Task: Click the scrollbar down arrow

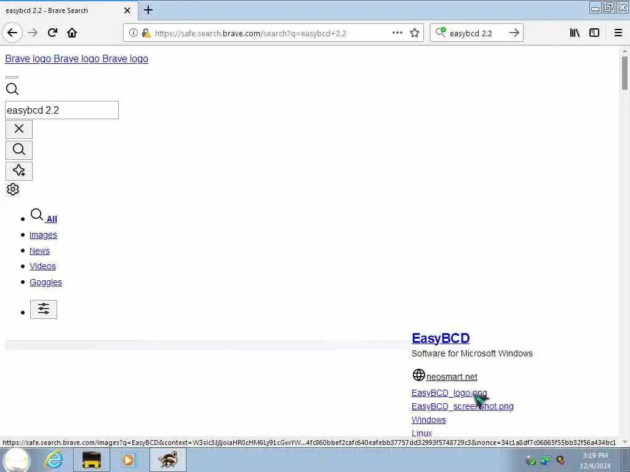Action: [x=624, y=442]
